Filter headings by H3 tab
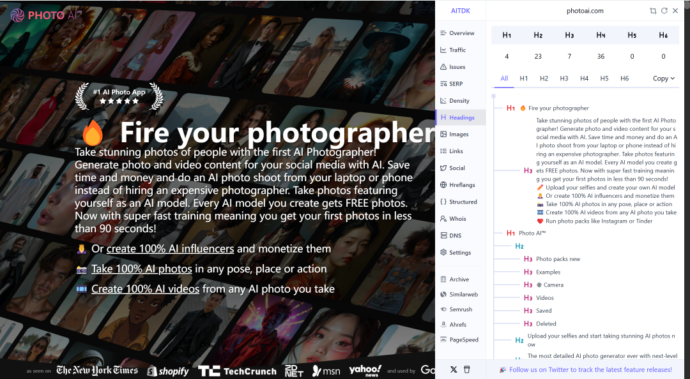This screenshot has height=379, width=690. point(564,78)
